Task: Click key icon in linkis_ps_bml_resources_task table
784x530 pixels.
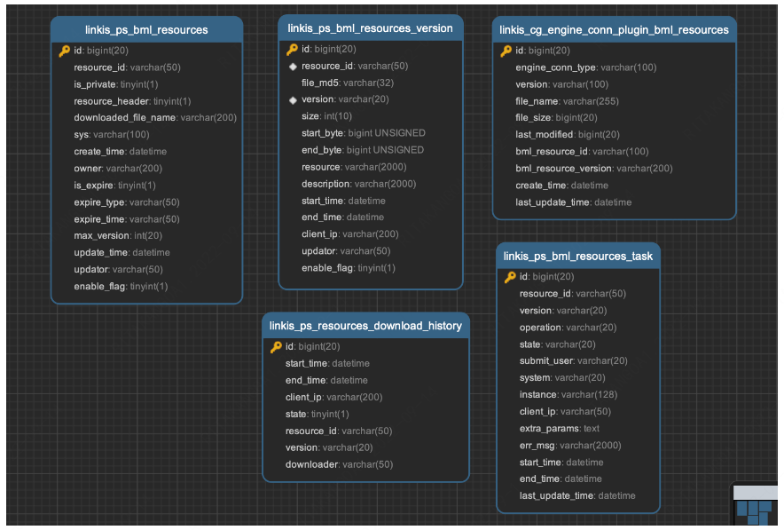Action: [x=510, y=277]
